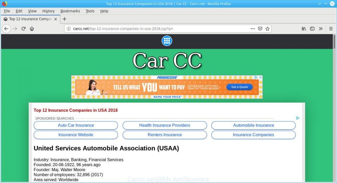Click the Firefox logo in title bar
337x183 pixels.
(x=5, y=4)
